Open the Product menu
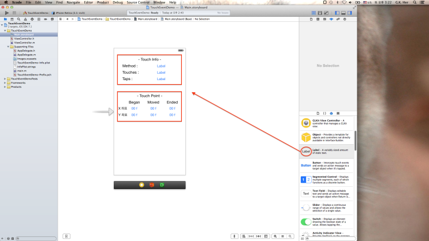 (x=103, y=2)
